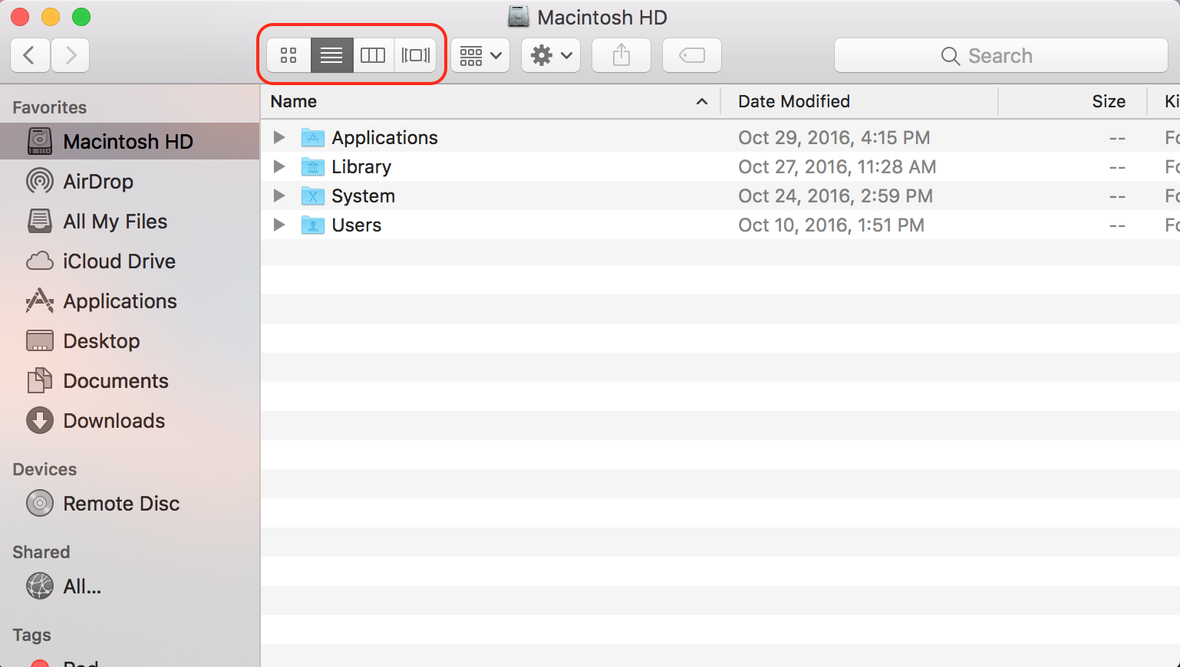The width and height of the screenshot is (1180, 667).
Task: Click the Documents sidebar icon
Action: coord(40,380)
